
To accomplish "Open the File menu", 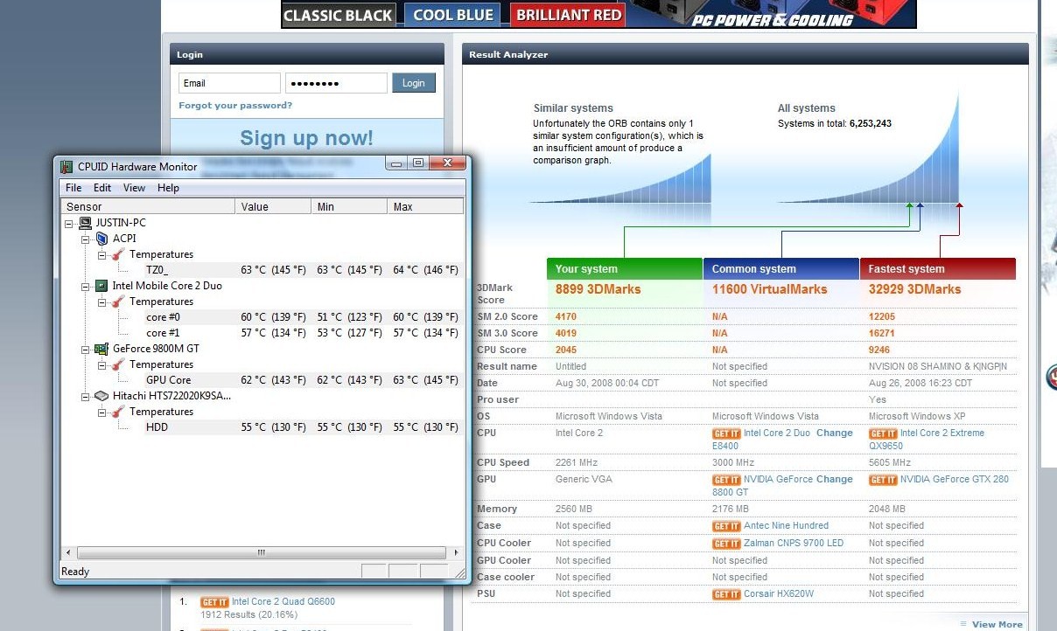I will pyautogui.click(x=73, y=188).
